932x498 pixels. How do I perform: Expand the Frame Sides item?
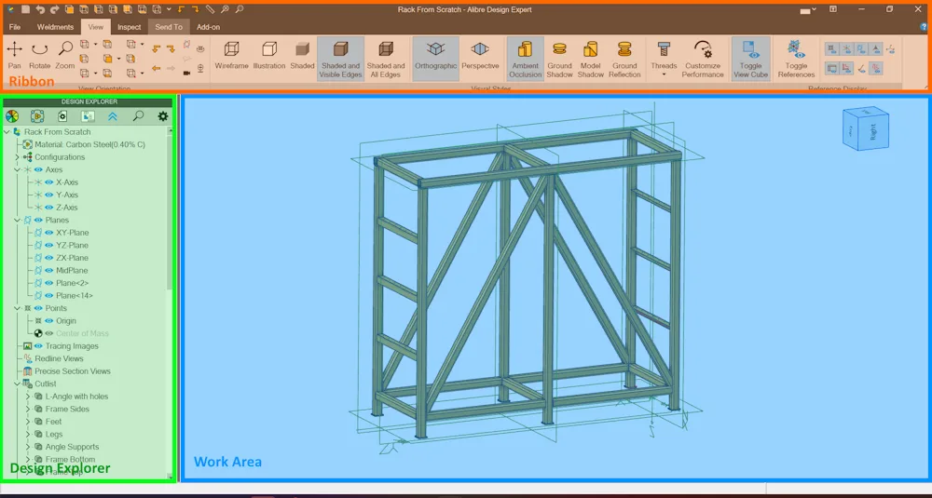(28, 409)
